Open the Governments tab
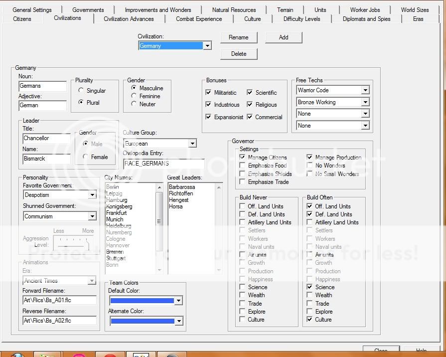This screenshot has width=446, height=357. coord(88,9)
